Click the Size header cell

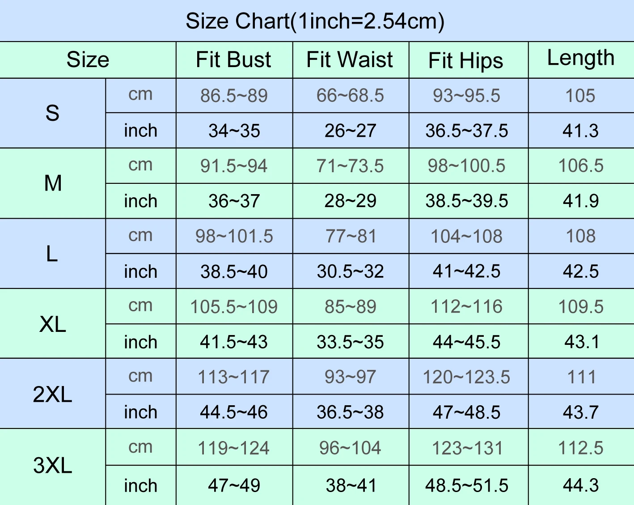[x=88, y=60]
